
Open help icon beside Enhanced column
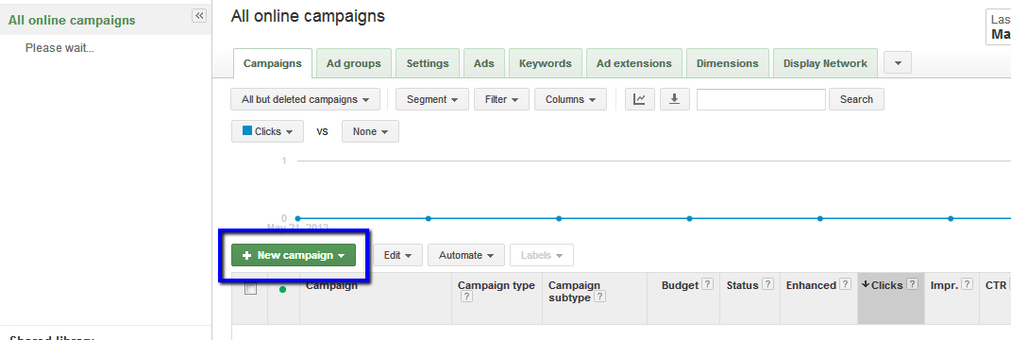coord(845,284)
